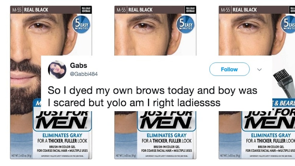This screenshot has width=295, height=166.
Task: Click the middle box's 5 Easy Minutes badge
Action: tap(186, 24)
